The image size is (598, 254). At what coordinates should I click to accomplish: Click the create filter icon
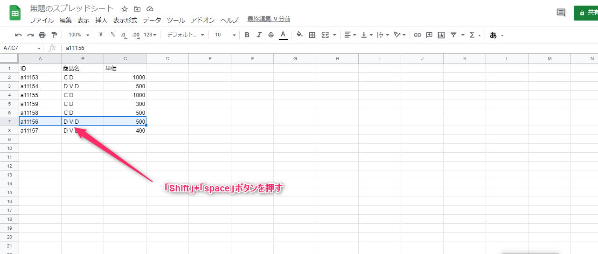(x=453, y=35)
